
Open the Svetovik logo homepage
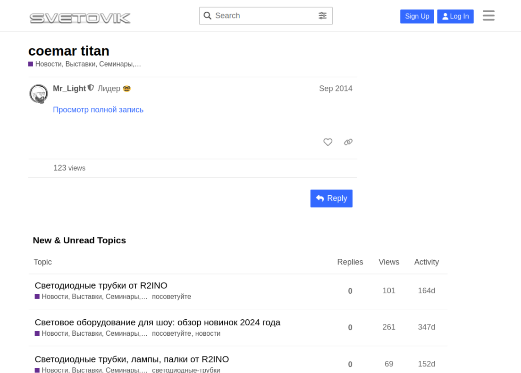coord(80,18)
